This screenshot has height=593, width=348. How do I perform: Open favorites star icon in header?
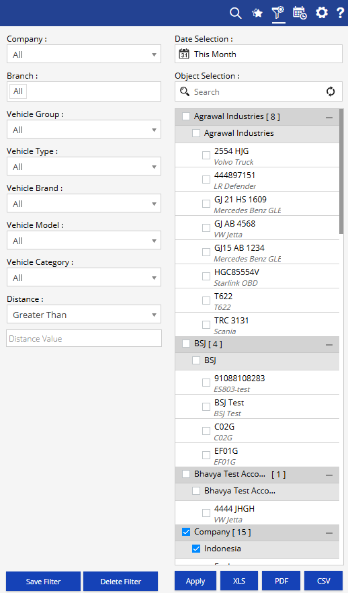257,13
